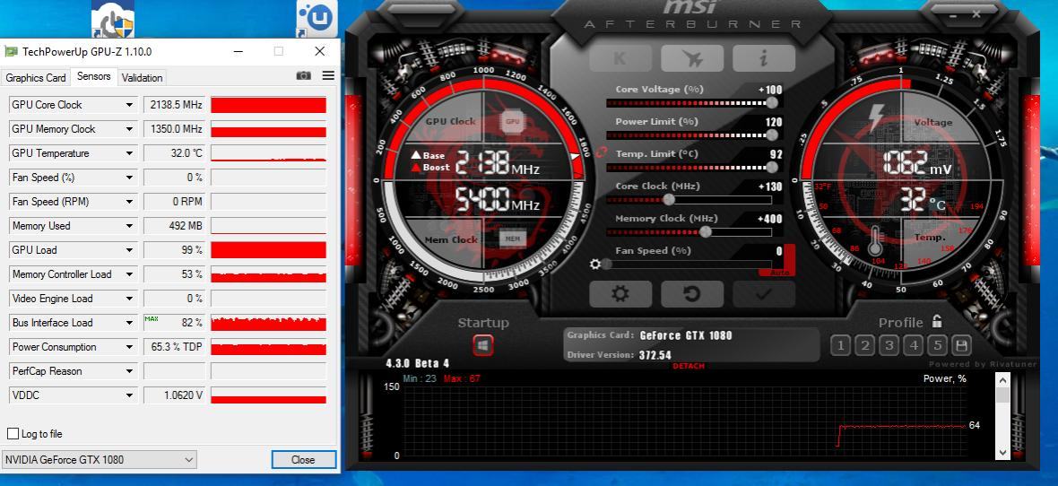Click the GPU-Z screenshot camera icon
Viewport: 1058px width, 486px height.
[x=304, y=75]
